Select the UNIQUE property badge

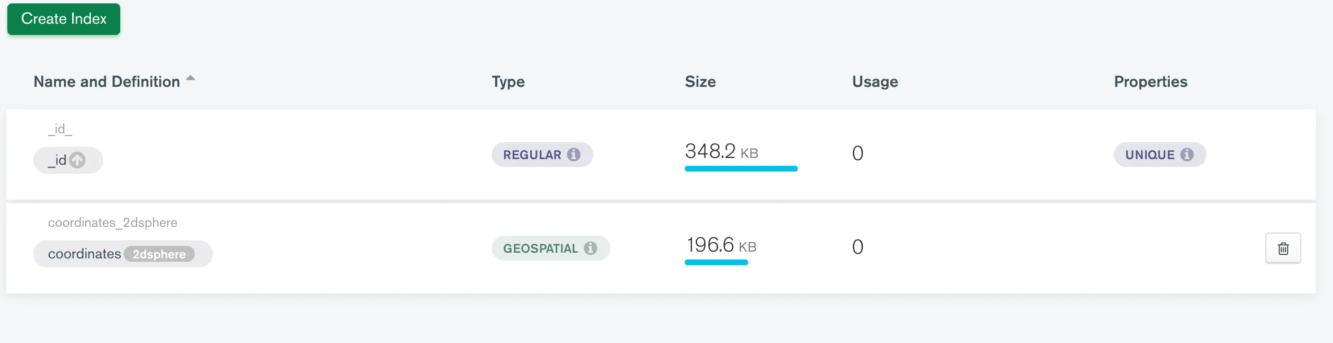1160,155
